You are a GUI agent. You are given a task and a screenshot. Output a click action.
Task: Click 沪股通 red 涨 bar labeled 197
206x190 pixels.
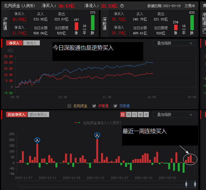76,26
